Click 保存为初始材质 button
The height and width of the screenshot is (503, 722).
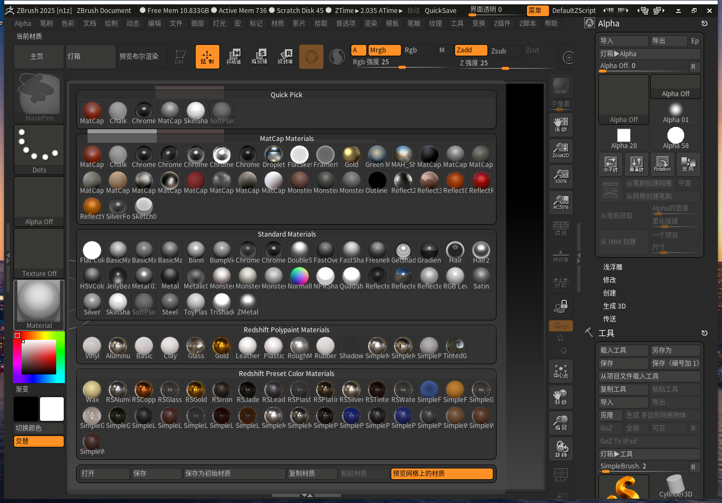click(x=235, y=474)
